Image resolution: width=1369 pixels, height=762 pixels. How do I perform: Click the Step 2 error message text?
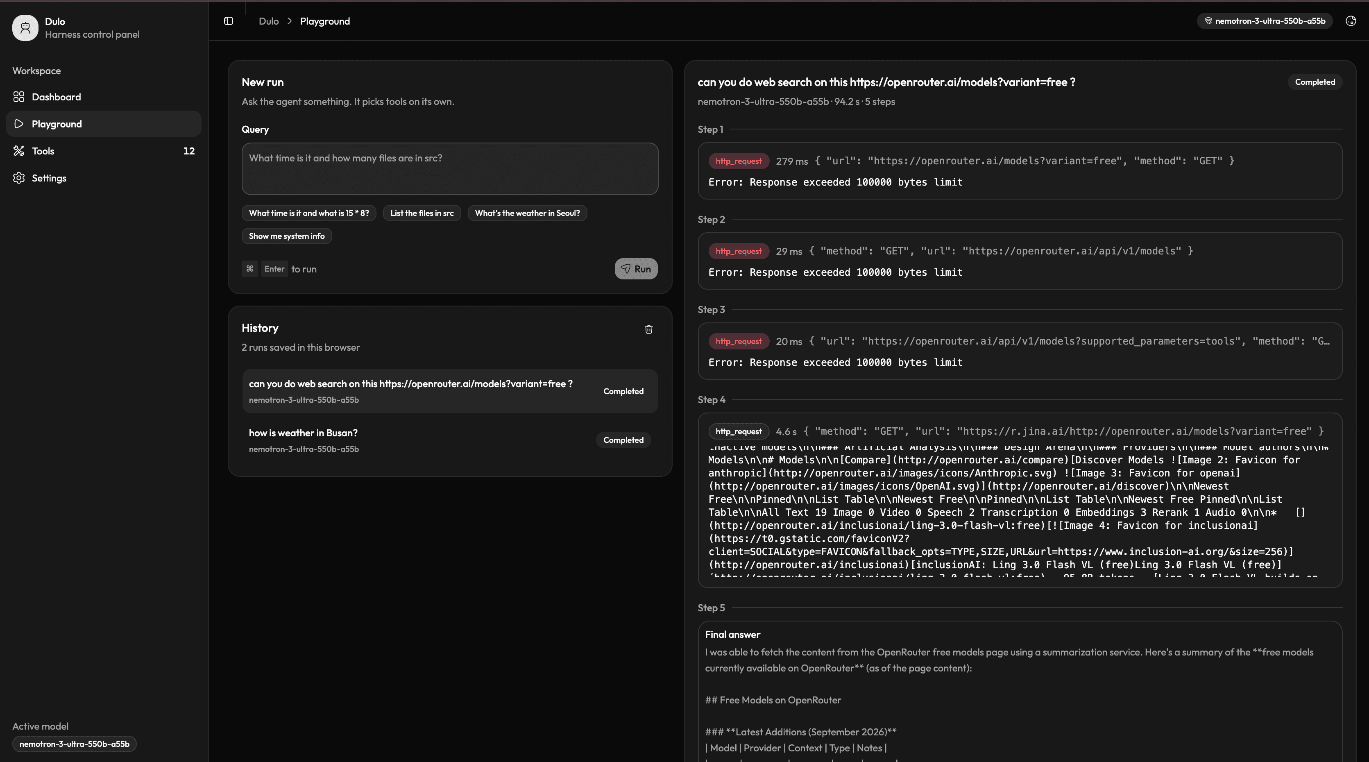[x=835, y=272]
